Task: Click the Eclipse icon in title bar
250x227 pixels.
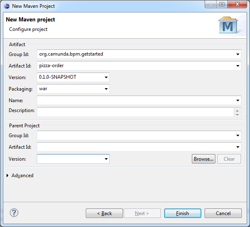Action: pos(6,6)
